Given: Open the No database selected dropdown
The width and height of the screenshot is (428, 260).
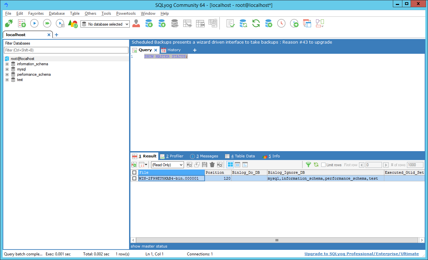Looking at the screenshot, I should [x=105, y=24].
